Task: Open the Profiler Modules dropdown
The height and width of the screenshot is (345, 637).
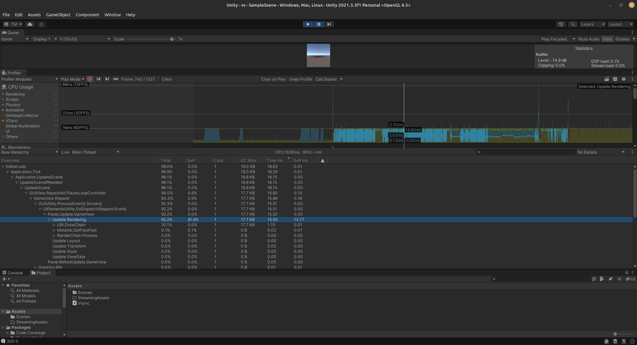Action: click(x=30, y=79)
